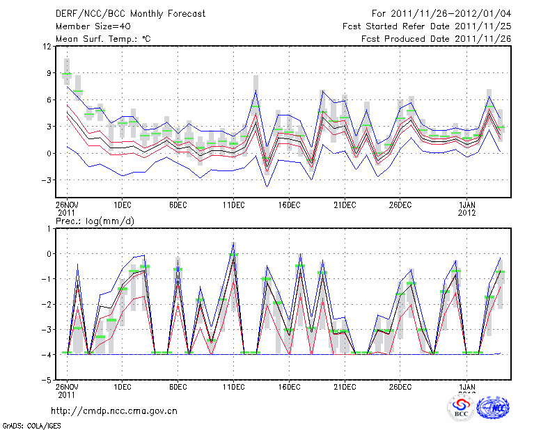Click the 12 value on temperature y-axis

(47, 47)
